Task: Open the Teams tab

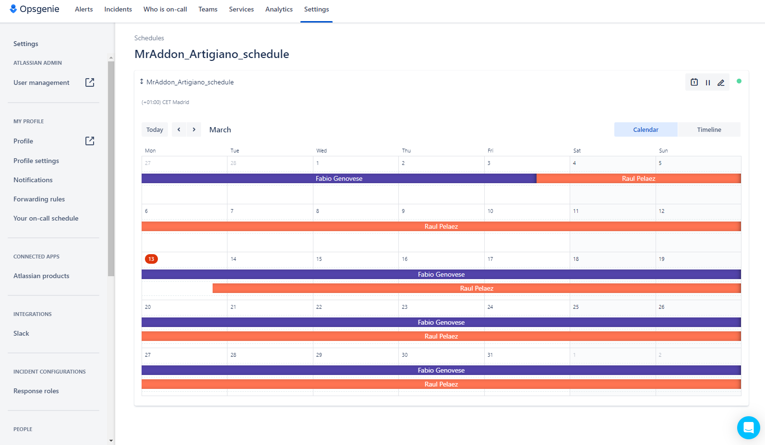Action: point(208,9)
